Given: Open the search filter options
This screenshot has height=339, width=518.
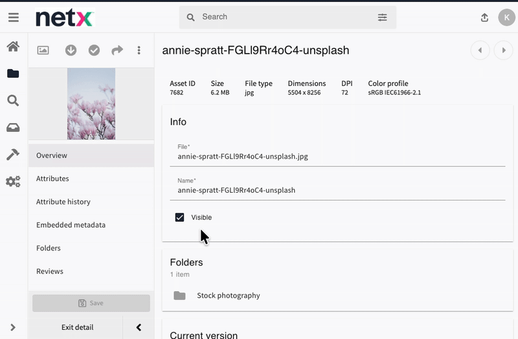Looking at the screenshot, I should [x=382, y=17].
